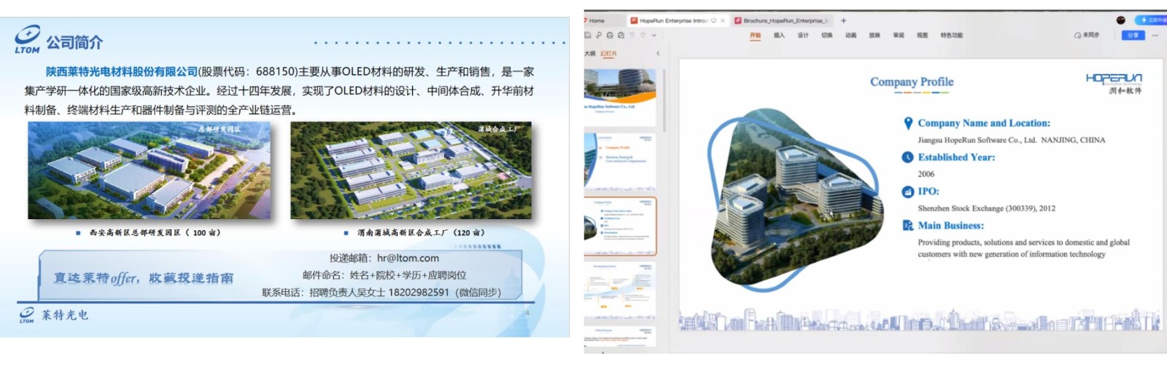Open the 动画 ribbon tab
Viewport: 1167px width, 372px height.
[850, 35]
